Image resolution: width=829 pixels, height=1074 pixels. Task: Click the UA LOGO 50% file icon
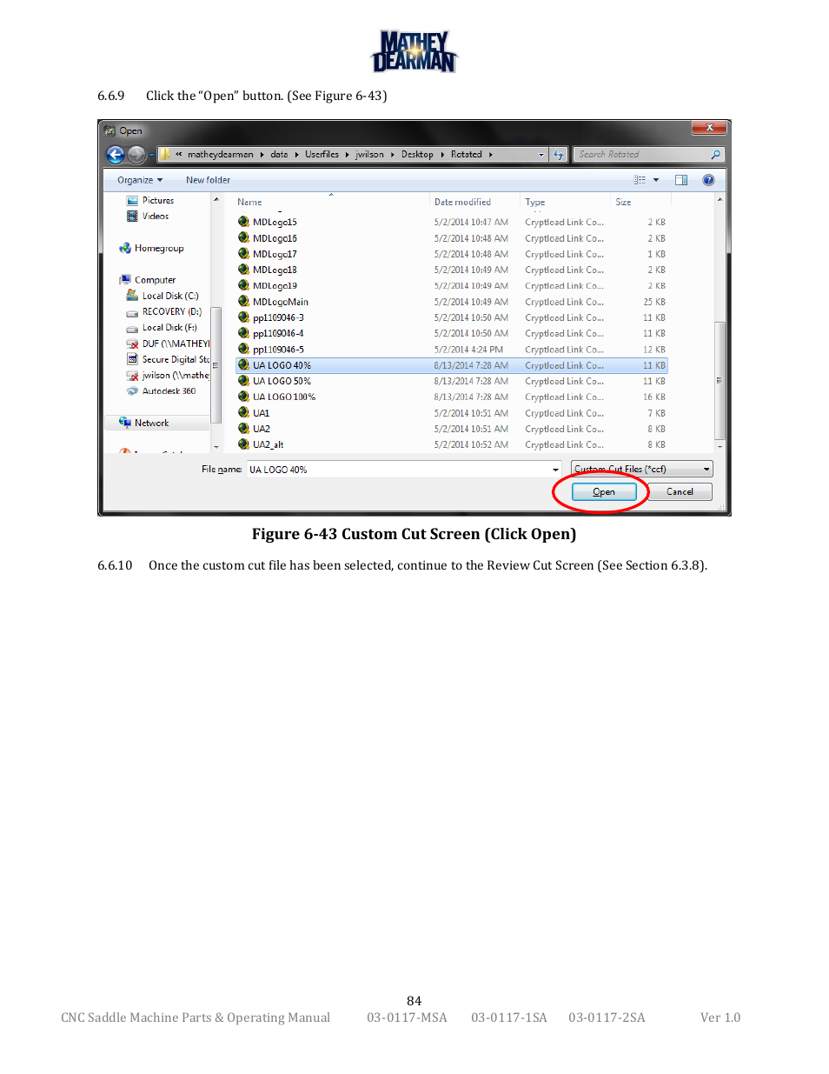(243, 381)
